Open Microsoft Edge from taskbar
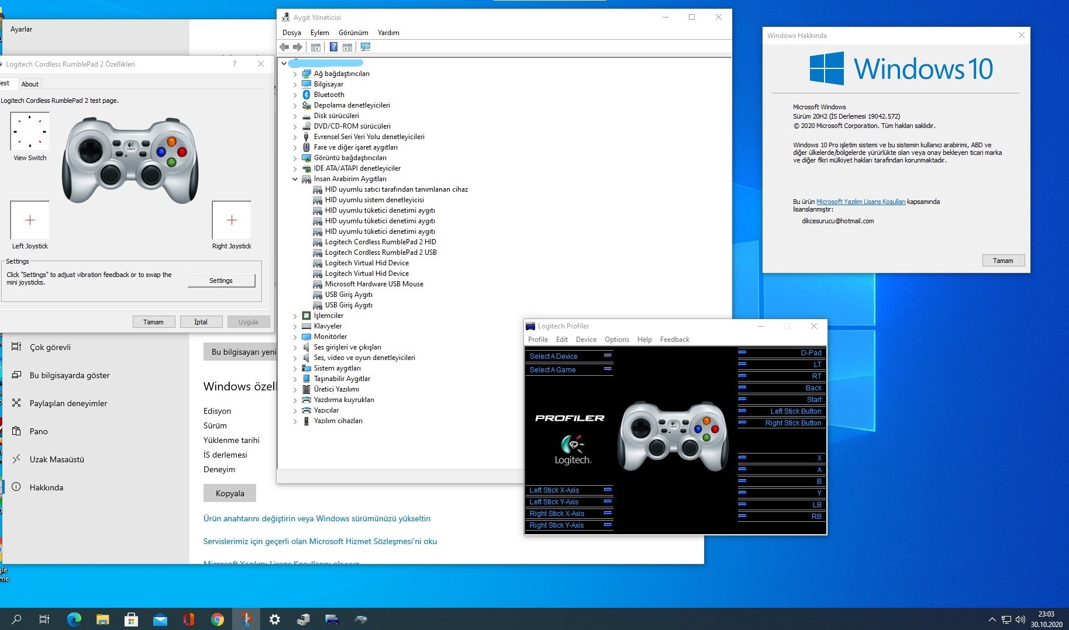The width and height of the screenshot is (1069, 630). coord(74,619)
